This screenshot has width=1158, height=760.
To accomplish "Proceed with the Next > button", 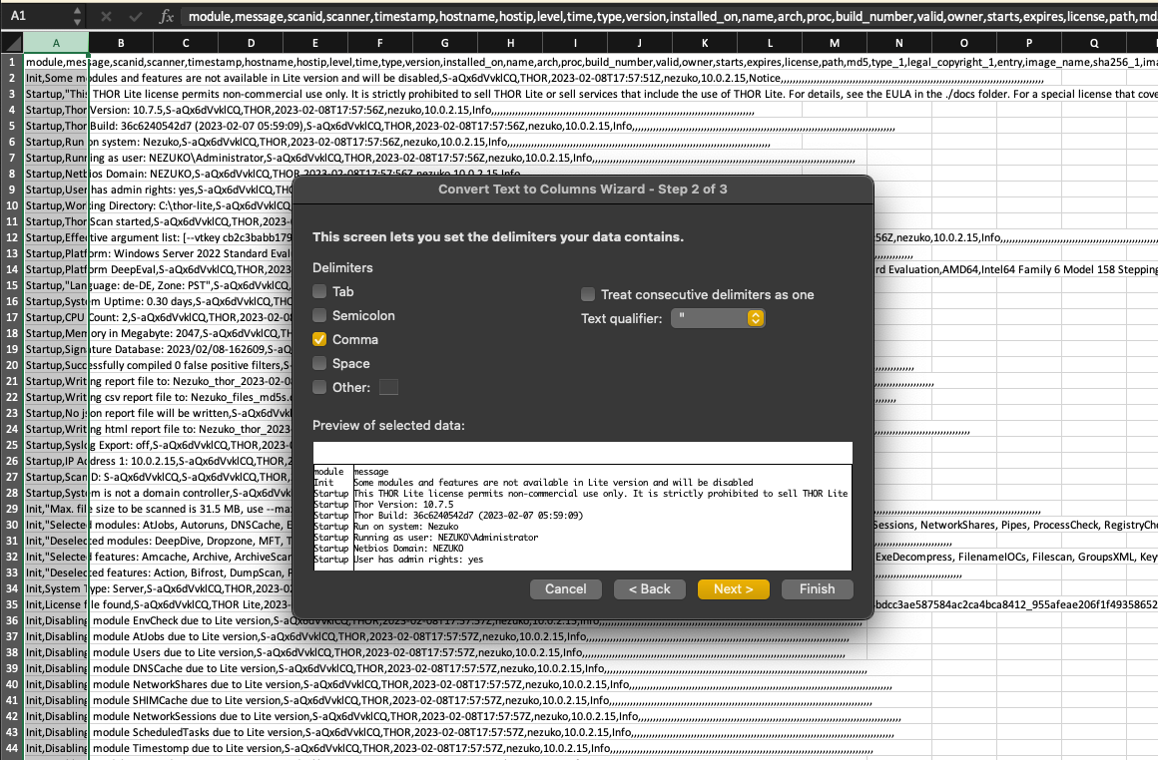I will click(733, 588).
